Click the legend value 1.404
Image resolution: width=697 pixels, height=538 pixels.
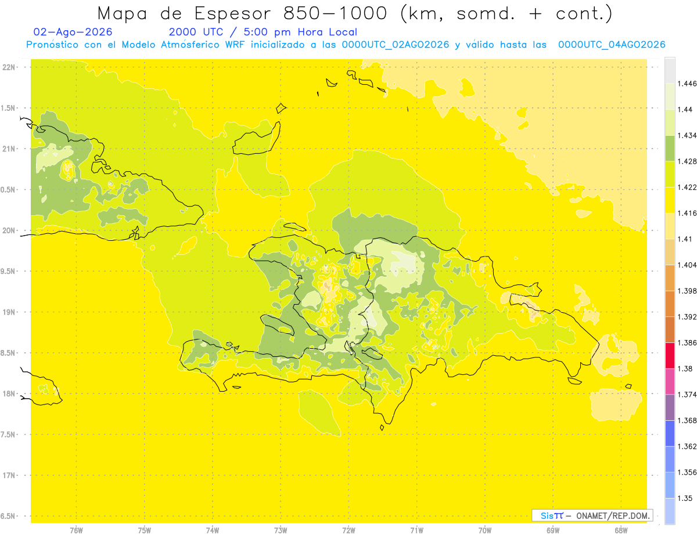point(688,265)
